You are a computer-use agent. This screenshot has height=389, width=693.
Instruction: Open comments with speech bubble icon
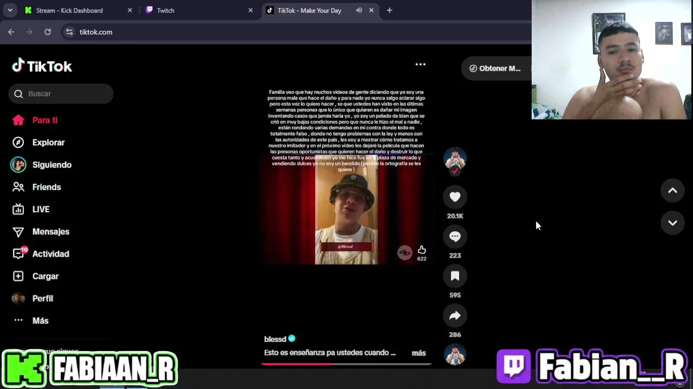click(x=455, y=237)
